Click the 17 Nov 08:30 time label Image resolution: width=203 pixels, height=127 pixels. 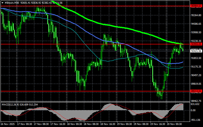click(41, 124)
